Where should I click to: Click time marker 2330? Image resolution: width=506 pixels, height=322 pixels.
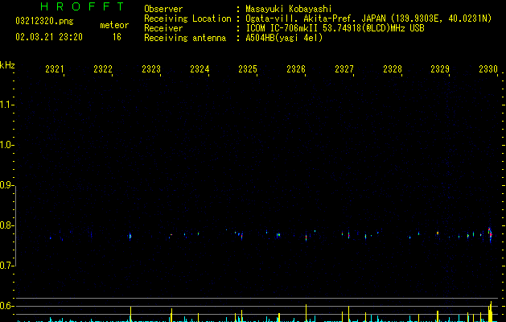(x=488, y=69)
